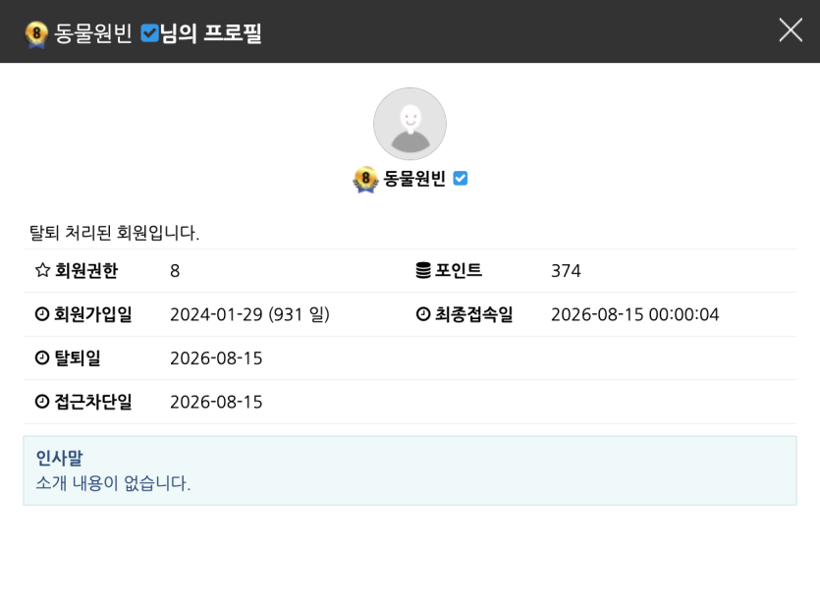Click the clock icon next to 탈퇴일
Screen dimensions: 820x604
point(42,357)
